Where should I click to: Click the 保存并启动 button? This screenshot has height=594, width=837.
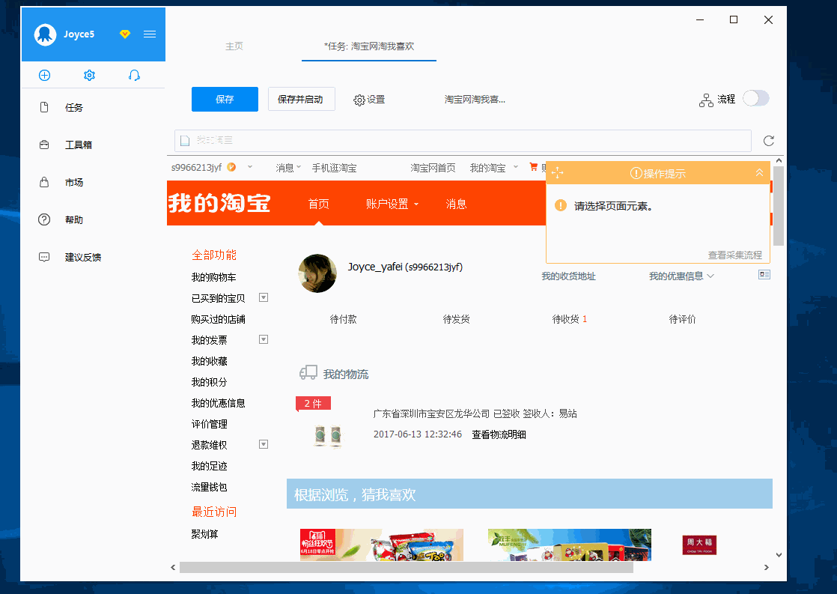[301, 100]
